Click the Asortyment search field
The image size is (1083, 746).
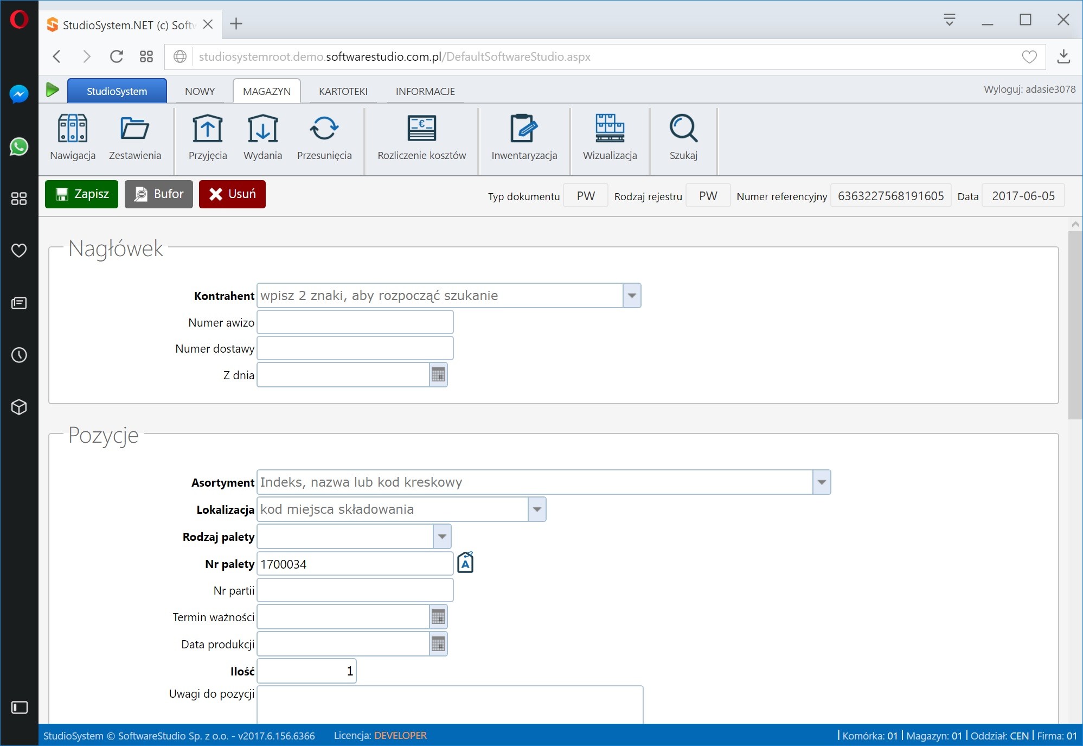(535, 482)
